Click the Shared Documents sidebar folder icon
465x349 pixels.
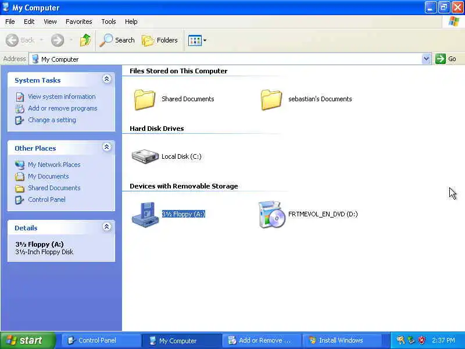click(20, 188)
